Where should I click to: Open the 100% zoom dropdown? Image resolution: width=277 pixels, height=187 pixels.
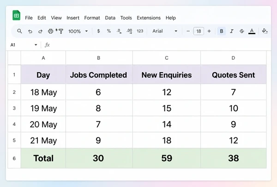(x=78, y=31)
